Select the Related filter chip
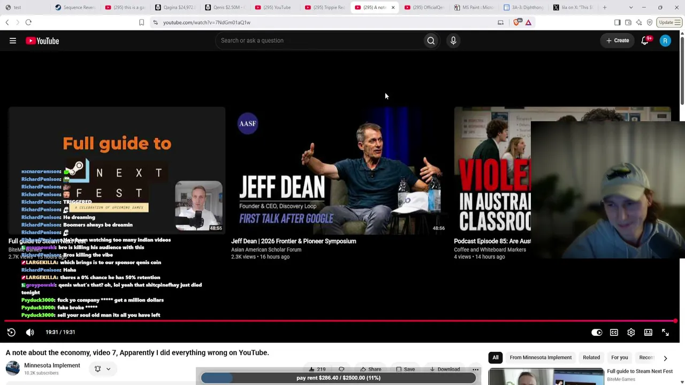 coord(591,358)
